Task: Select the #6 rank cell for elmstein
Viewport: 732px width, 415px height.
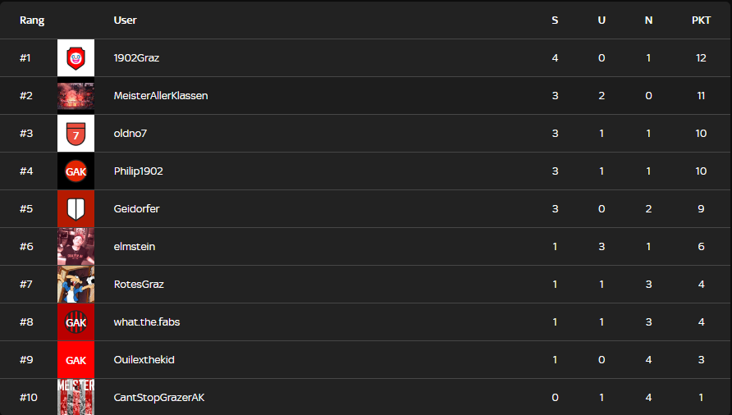Action: click(x=26, y=247)
